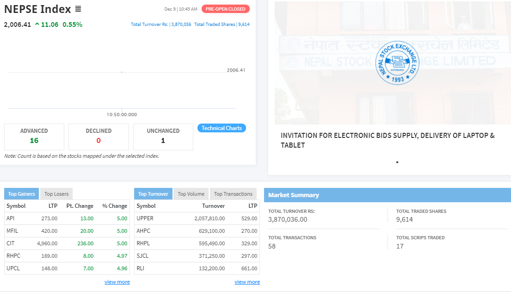Click the 2,006.41 index value
The height and width of the screenshot is (292, 511).
[17, 25]
